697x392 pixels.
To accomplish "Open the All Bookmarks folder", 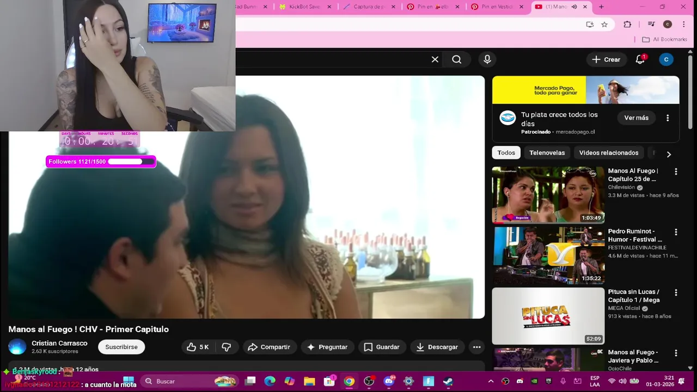I will click(664, 39).
